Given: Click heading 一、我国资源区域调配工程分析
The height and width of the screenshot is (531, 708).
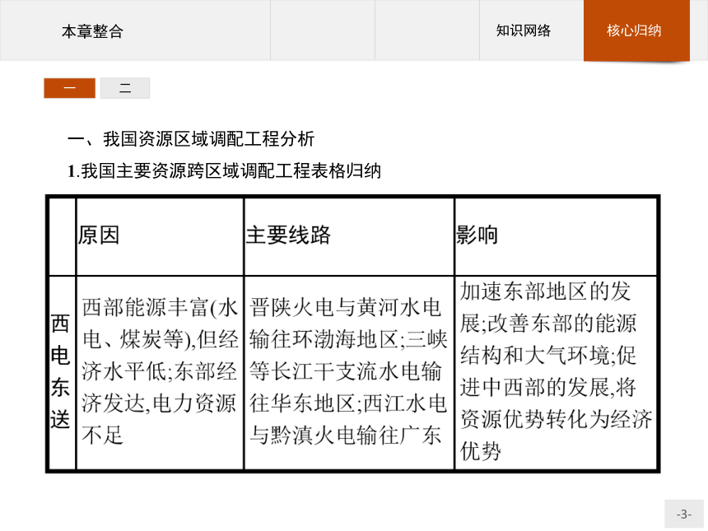Looking at the screenshot, I should pos(190,138).
